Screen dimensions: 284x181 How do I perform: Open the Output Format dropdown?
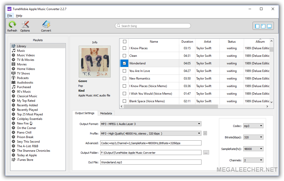point(151,124)
